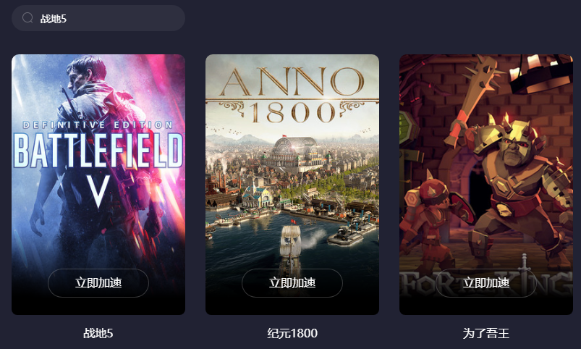Select the 纪元1800 game title label
The image size is (581, 349).
coord(292,333)
